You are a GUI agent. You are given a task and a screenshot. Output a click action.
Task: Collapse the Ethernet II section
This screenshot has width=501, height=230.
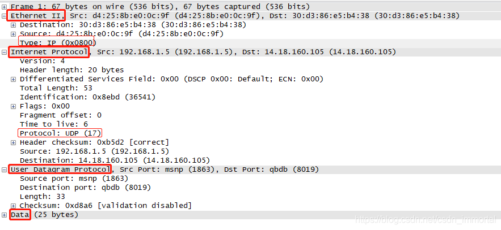4,16
